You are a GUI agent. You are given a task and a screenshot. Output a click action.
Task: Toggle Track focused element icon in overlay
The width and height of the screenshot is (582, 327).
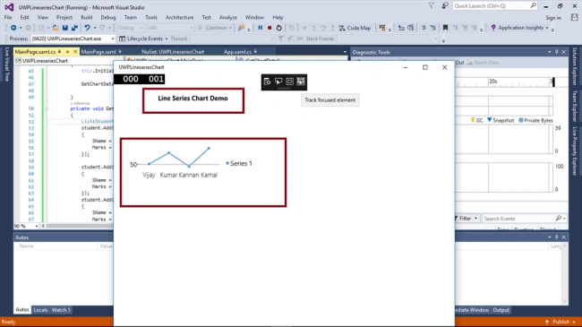pos(301,82)
